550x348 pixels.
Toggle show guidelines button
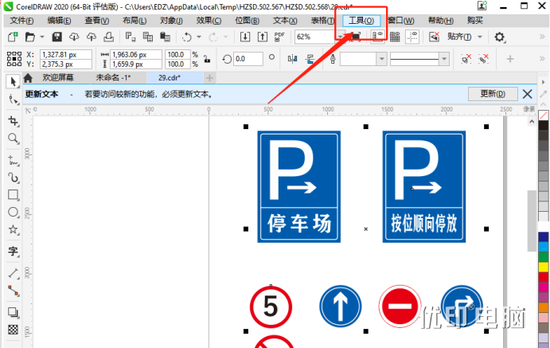point(412,37)
